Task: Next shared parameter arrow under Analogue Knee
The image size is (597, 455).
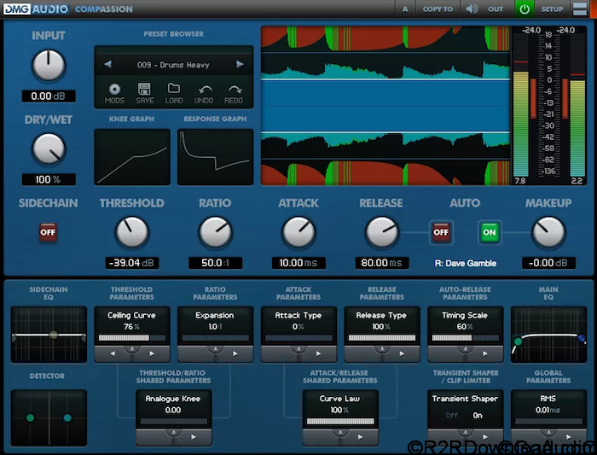Action: click(x=194, y=437)
